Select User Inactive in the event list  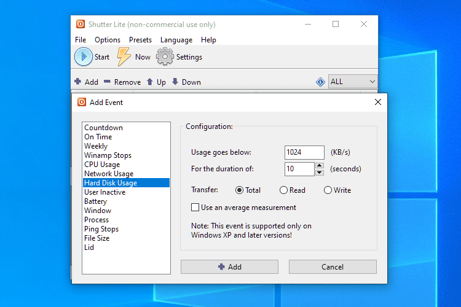pos(126,192)
